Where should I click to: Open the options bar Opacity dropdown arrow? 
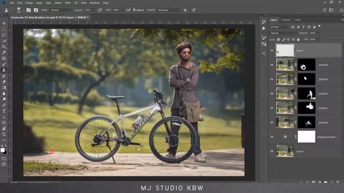(x=94, y=10)
